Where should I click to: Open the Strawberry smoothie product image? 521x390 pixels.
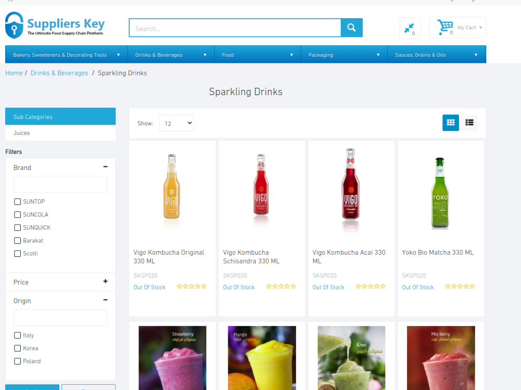point(172,358)
